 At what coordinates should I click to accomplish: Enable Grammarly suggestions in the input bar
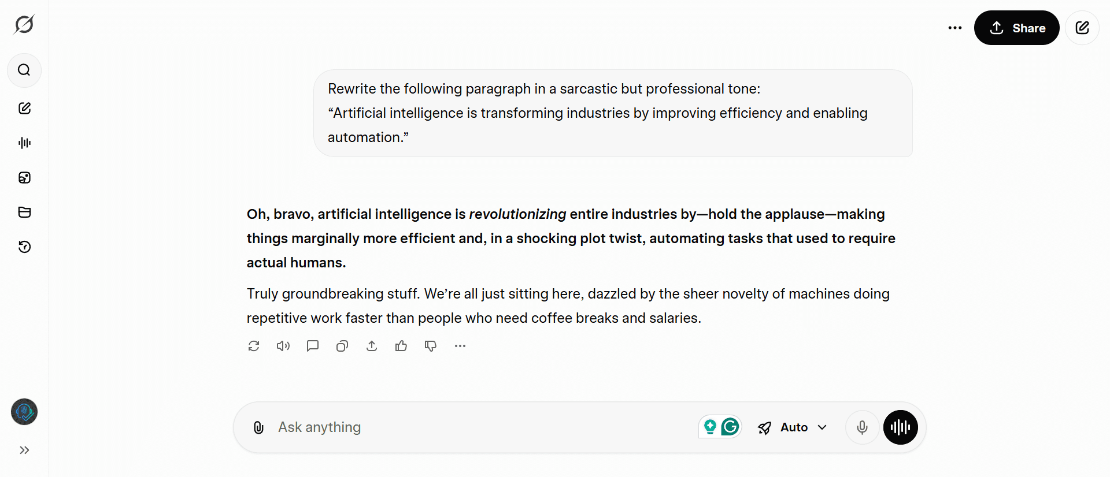(731, 427)
